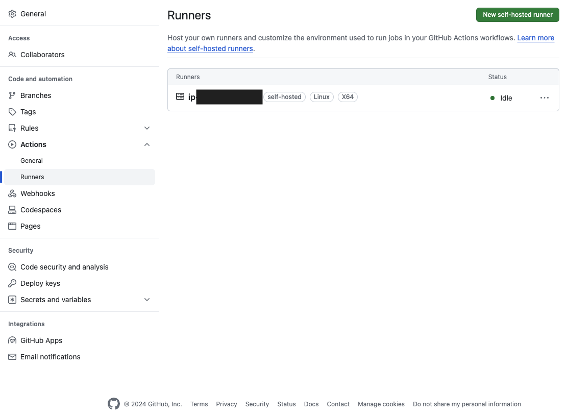567x416 pixels.
Task: Click the X64 label badge
Action: coord(348,97)
